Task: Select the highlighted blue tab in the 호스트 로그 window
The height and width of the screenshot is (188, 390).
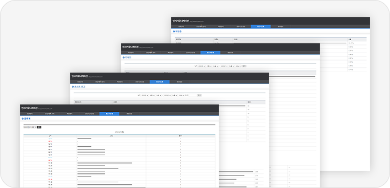Action: click(x=160, y=81)
